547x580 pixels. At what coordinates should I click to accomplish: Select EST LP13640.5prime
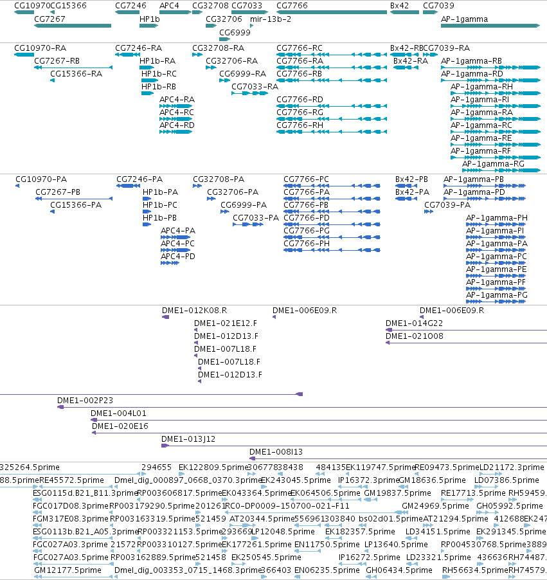click(x=396, y=545)
